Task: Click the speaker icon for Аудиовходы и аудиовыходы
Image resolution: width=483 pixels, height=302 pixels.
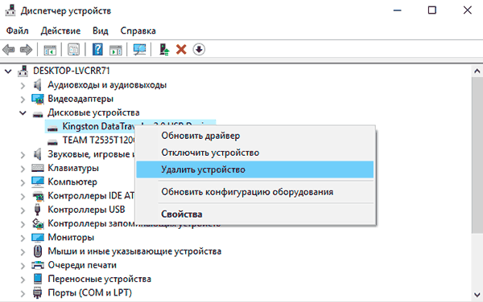Action: 38,85
